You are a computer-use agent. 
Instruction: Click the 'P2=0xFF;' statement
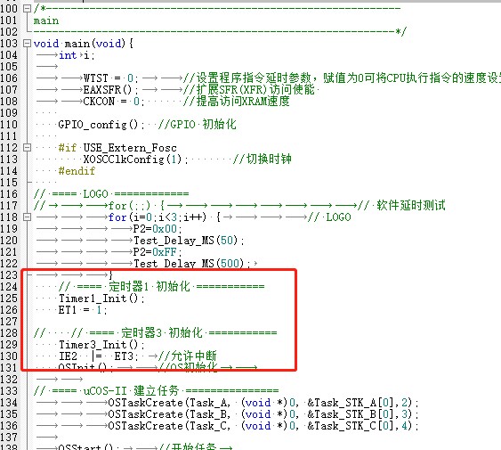pos(158,252)
